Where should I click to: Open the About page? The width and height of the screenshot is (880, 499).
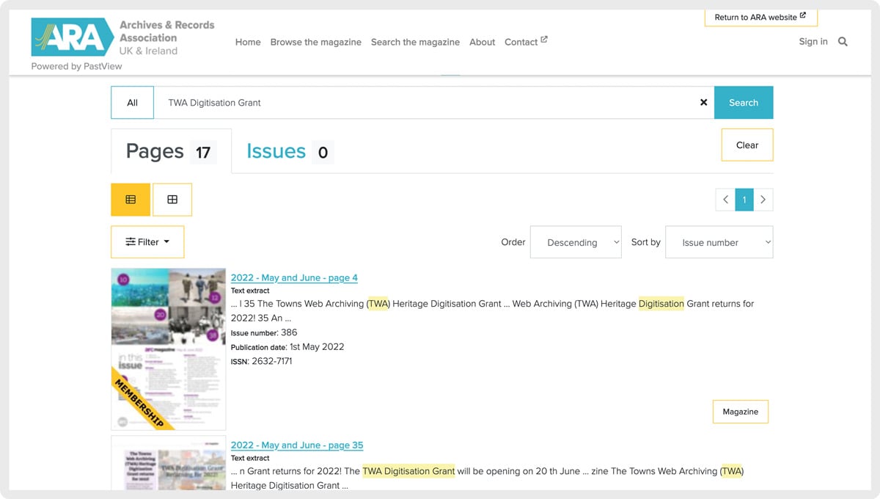click(483, 42)
